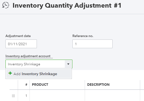Expand the inventory adjustment account dropdown arrow
Image resolution: width=144 pixels, height=101 pixels.
click(68, 64)
